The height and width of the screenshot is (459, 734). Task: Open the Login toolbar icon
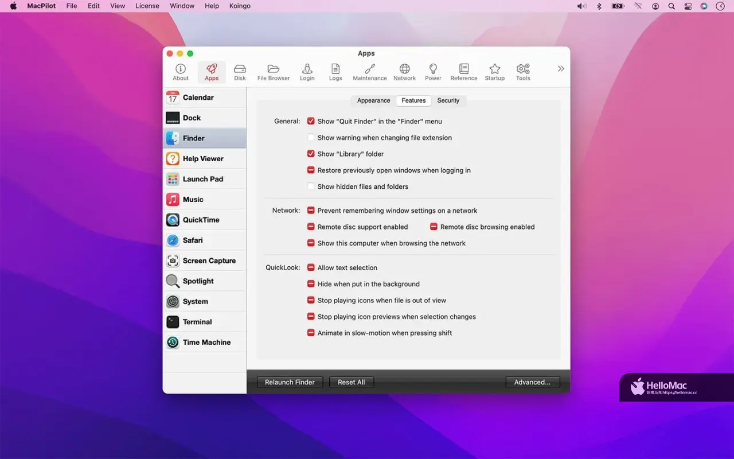point(307,72)
